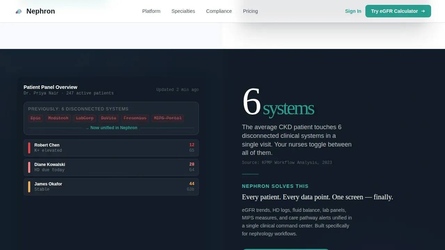Image resolution: width=445 pixels, height=250 pixels.
Task: Click the DaVita system tag
Action: coord(108,118)
